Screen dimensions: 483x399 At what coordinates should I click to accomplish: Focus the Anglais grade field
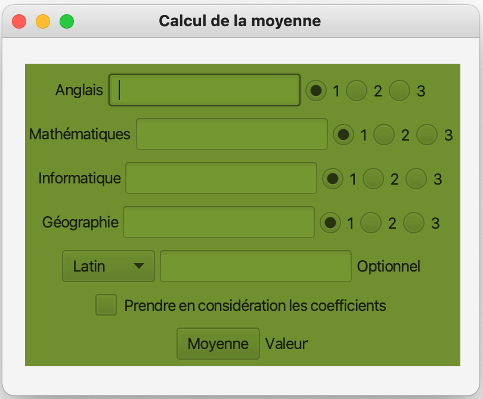204,90
